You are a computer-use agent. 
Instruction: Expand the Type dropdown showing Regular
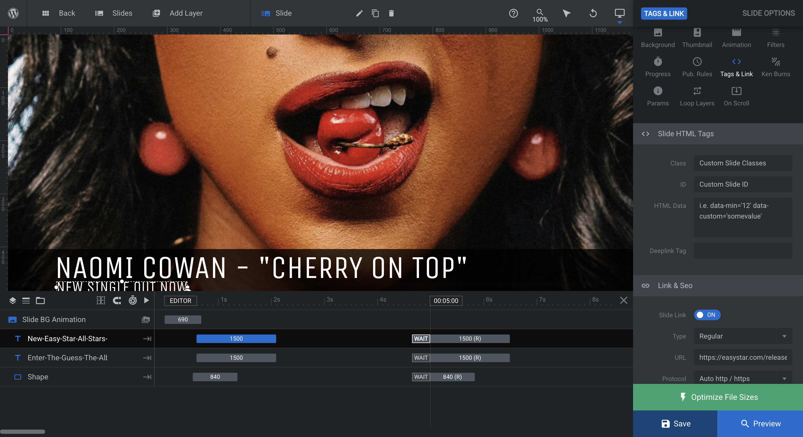tap(743, 336)
